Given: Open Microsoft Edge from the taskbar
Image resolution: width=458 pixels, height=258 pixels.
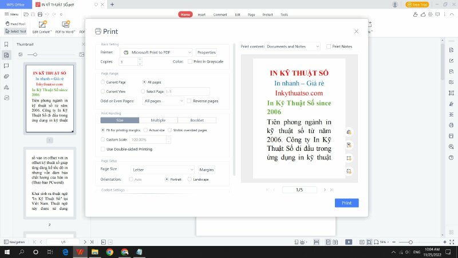Looking at the screenshot, I should 65,252.
